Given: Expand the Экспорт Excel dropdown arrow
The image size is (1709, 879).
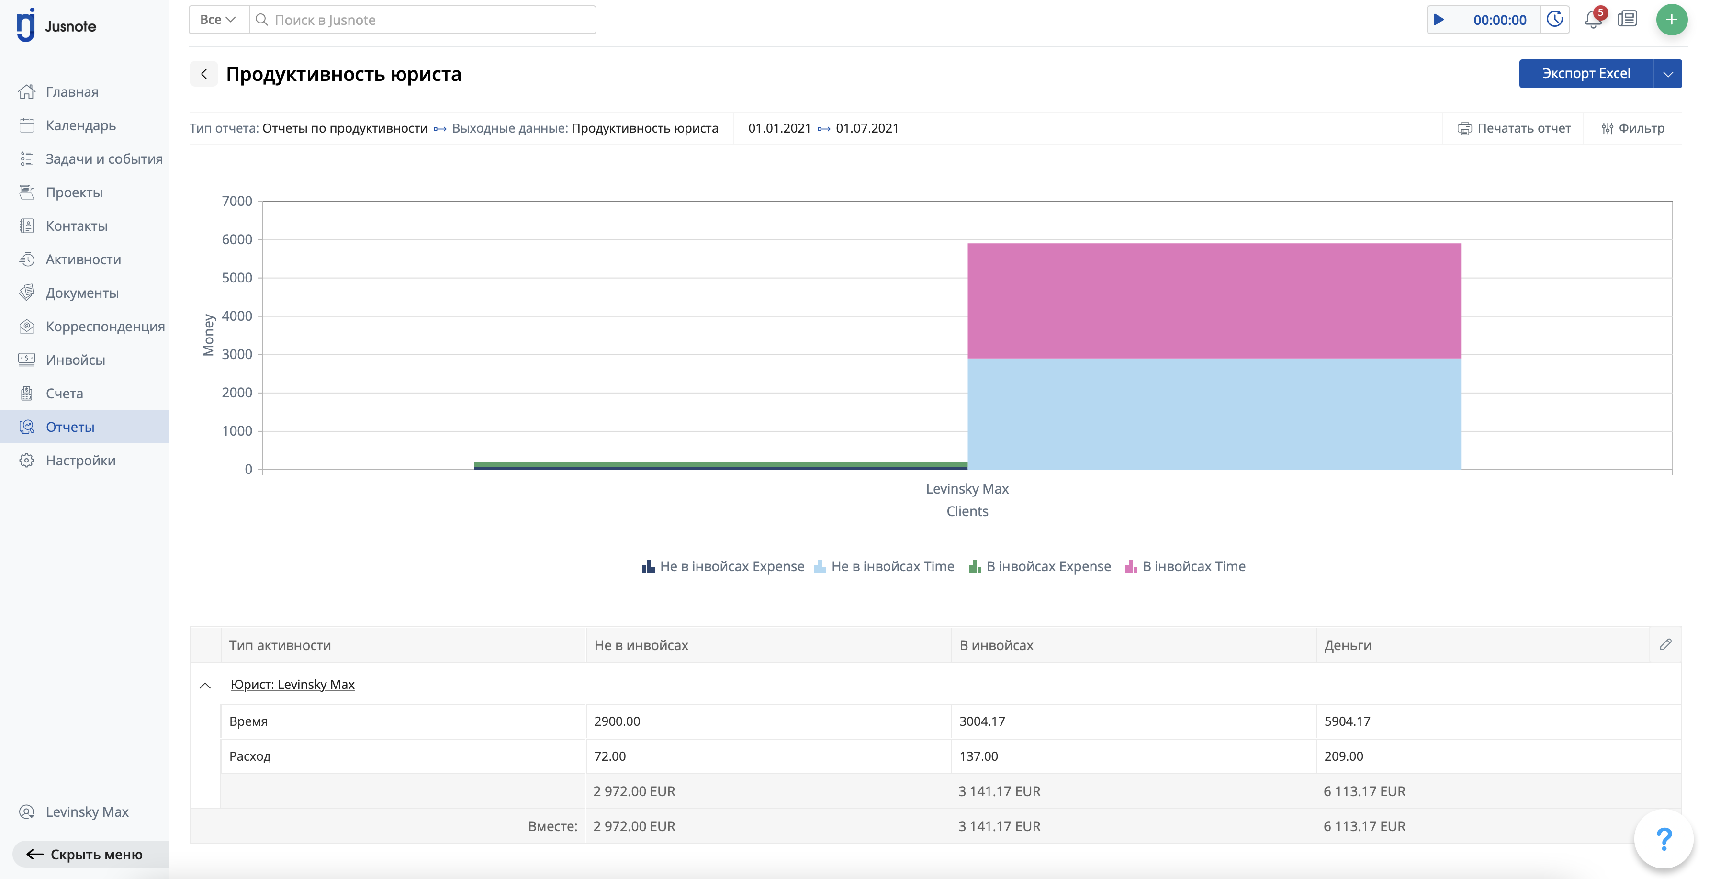Looking at the screenshot, I should (x=1667, y=74).
